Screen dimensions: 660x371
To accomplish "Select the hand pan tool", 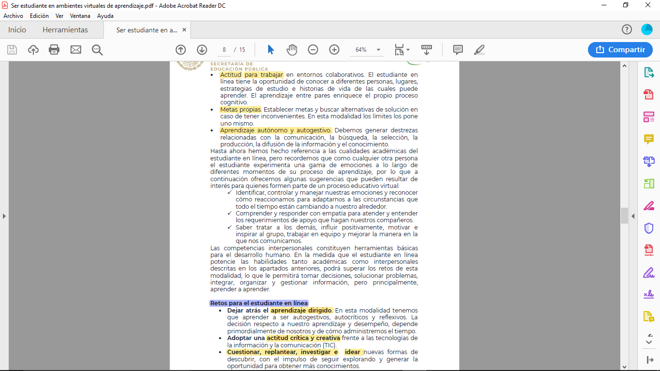I will tap(292, 50).
